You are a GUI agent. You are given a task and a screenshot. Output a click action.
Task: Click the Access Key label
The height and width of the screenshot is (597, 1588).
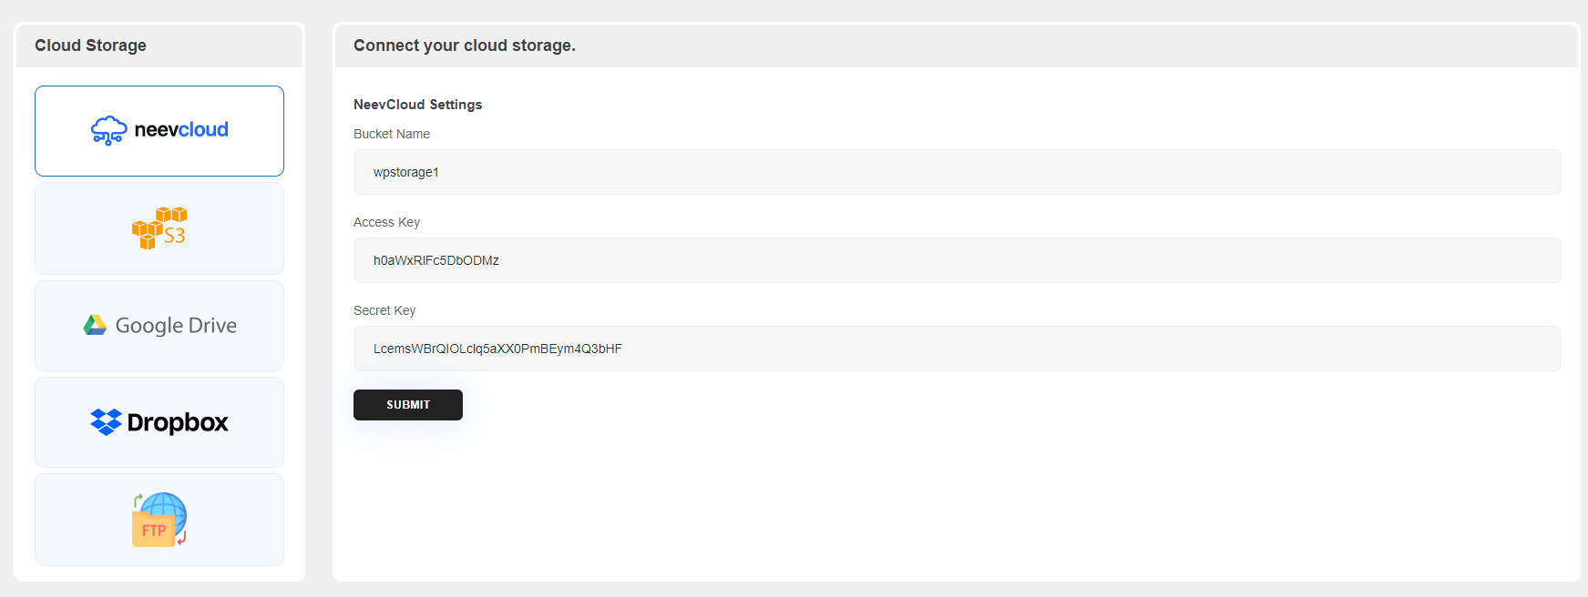point(386,222)
